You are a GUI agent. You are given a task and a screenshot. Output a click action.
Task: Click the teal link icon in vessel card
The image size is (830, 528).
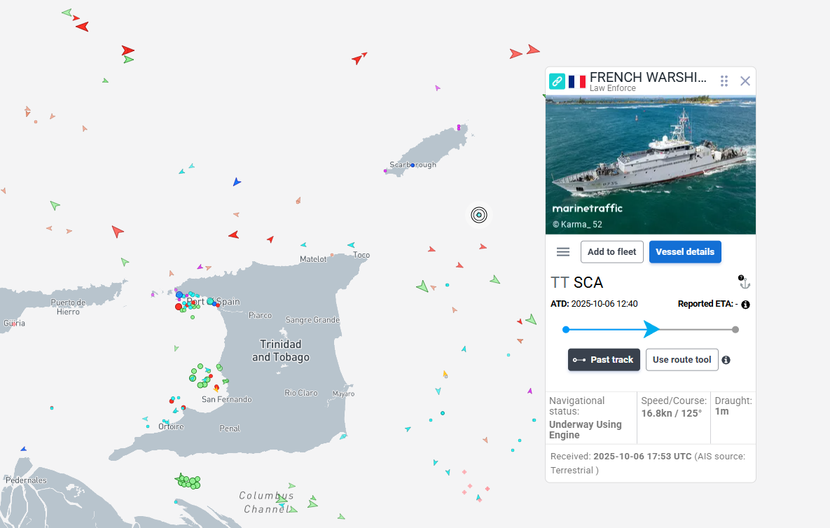coord(557,81)
